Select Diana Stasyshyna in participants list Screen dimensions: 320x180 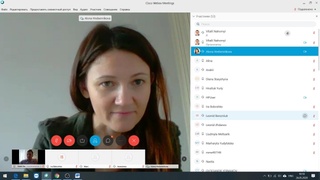pyautogui.click(x=254, y=79)
